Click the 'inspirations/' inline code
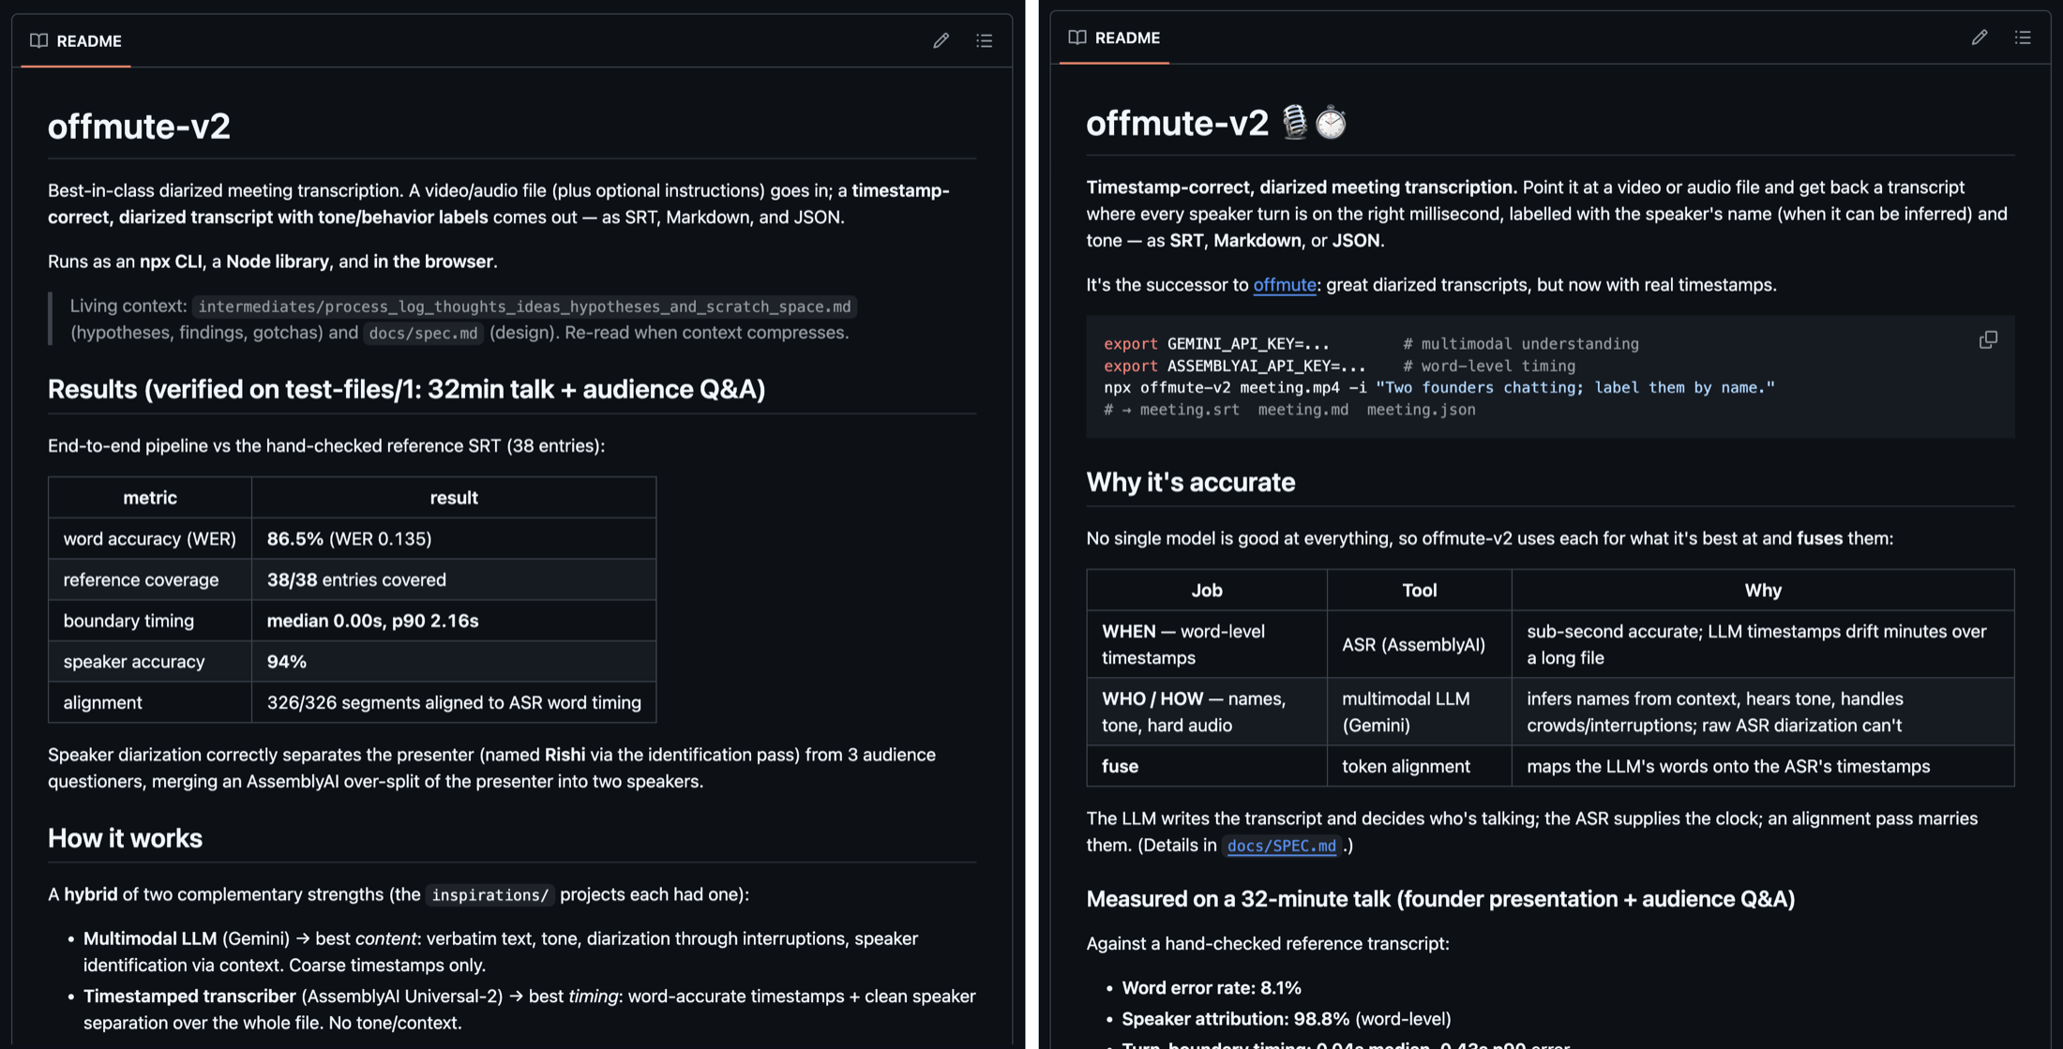 pyautogui.click(x=489, y=895)
